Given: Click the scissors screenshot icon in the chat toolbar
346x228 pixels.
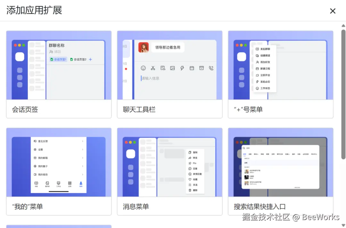Looking at the screenshot, I should [x=153, y=68].
